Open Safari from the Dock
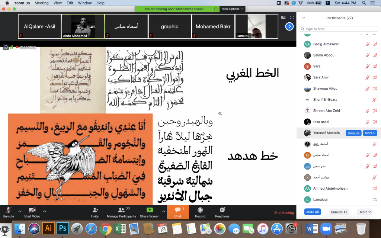 point(91,229)
